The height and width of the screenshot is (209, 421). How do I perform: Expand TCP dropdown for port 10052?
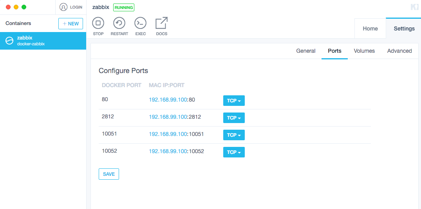pos(234,152)
